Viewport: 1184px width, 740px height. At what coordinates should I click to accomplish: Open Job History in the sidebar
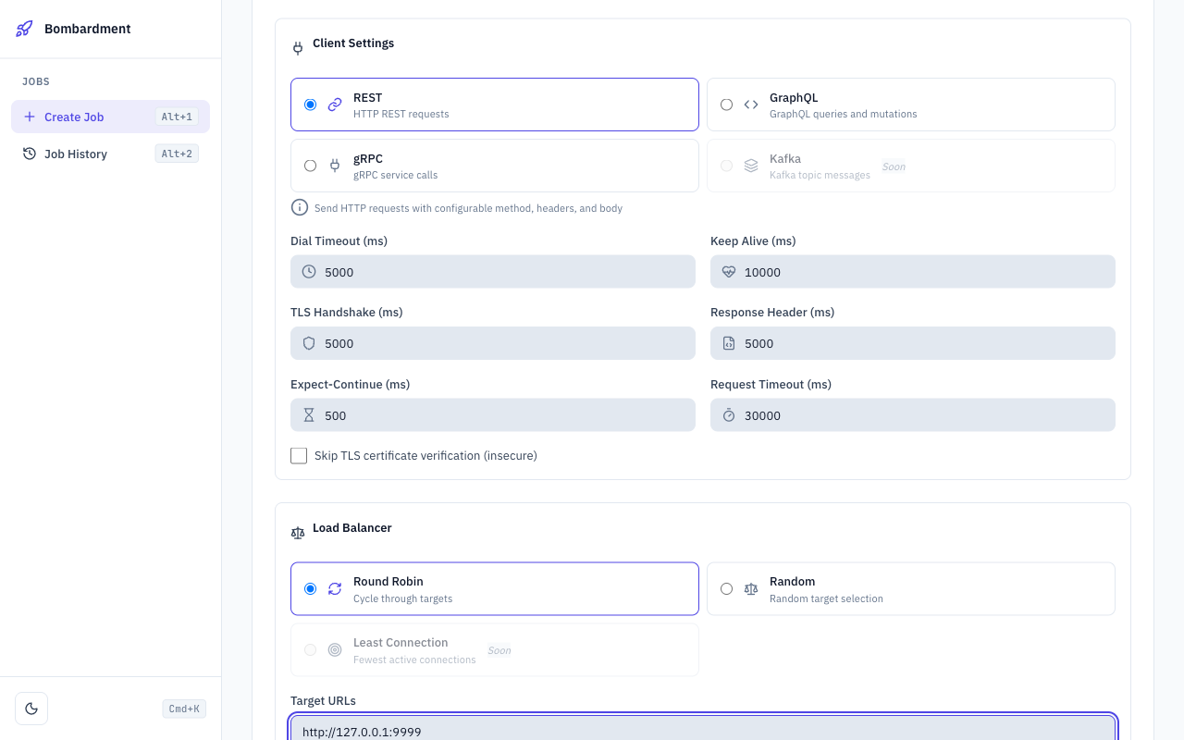point(74,154)
